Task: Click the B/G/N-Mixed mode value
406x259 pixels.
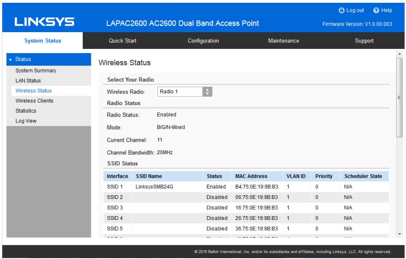Action: [x=171, y=127]
